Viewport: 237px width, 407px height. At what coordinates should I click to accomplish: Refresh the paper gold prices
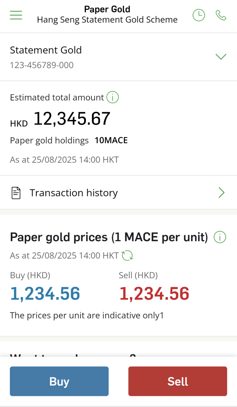point(127,255)
